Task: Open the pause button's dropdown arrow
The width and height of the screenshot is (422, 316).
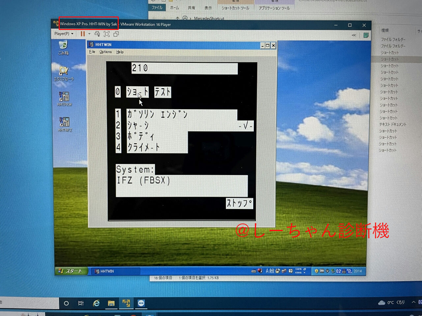Action: pos(89,33)
